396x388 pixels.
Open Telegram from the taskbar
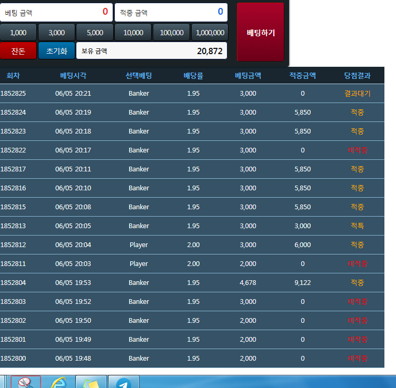(124, 382)
